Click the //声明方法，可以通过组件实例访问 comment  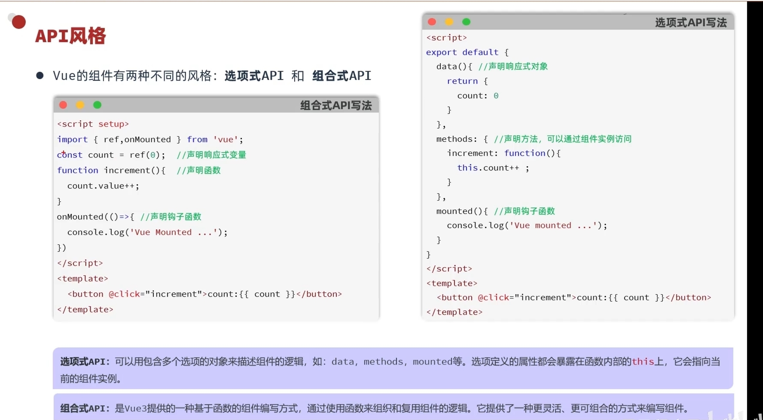(563, 139)
